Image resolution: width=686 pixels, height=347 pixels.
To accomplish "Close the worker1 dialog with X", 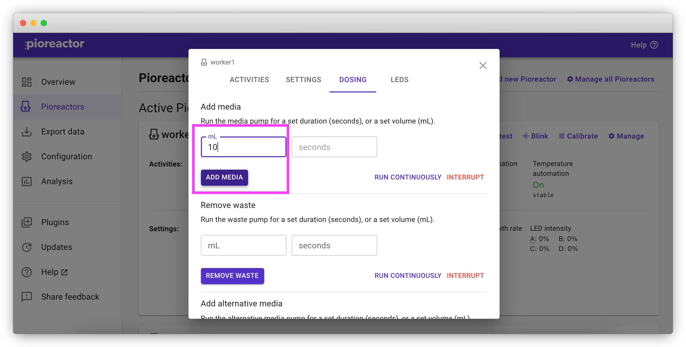I will point(482,66).
